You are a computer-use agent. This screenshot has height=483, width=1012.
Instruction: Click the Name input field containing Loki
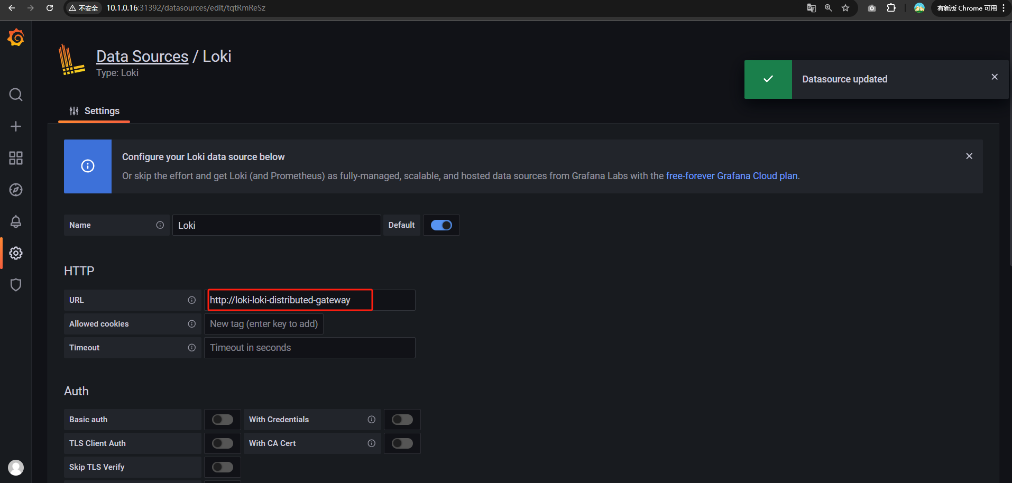coord(277,225)
